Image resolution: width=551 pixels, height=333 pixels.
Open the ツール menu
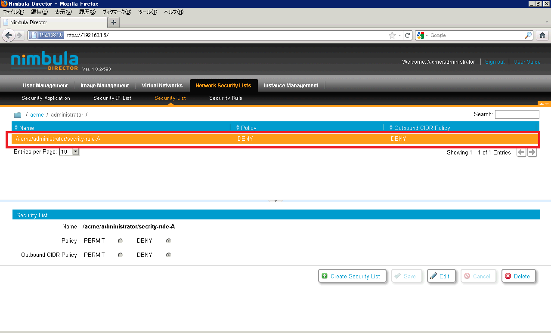pyautogui.click(x=148, y=12)
